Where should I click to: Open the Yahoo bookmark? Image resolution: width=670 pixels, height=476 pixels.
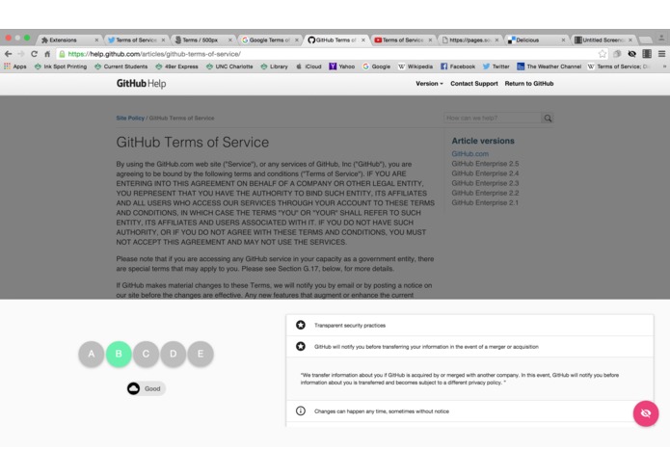click(x=342, y=66)
